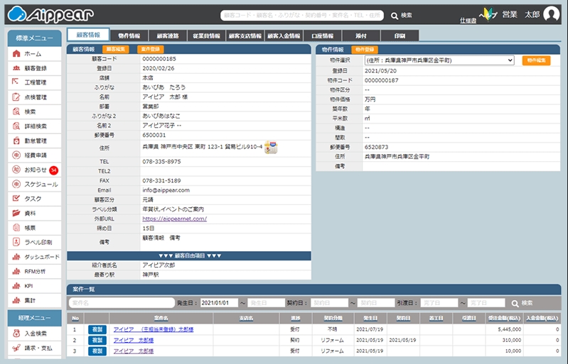Click the user avatar icon at top right
The width and height of the screenshot is (568, 364).
pyautogui.click(x=550, y=15)
